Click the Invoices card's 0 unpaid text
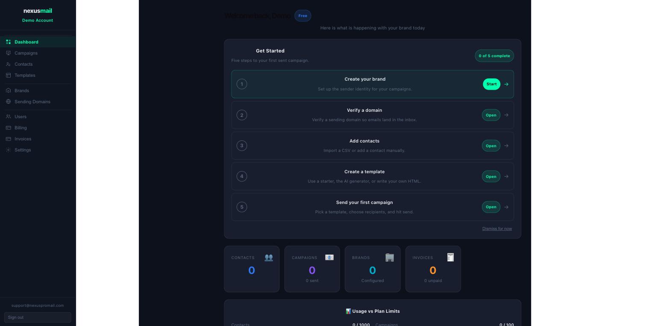Image resolution: width=670 pixels, height=326 pixels. pos(433,281)
